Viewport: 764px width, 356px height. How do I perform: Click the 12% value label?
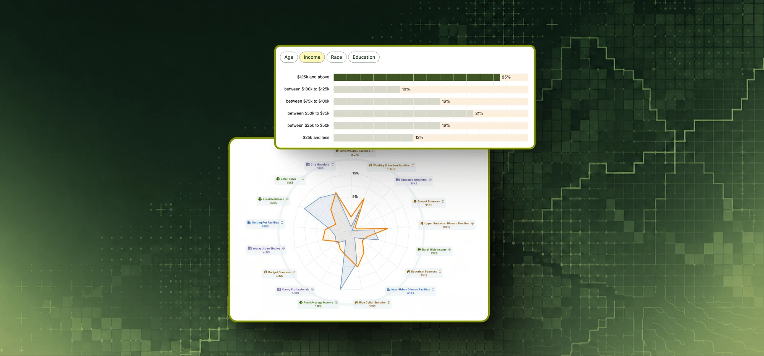click(x=419, y=138)
